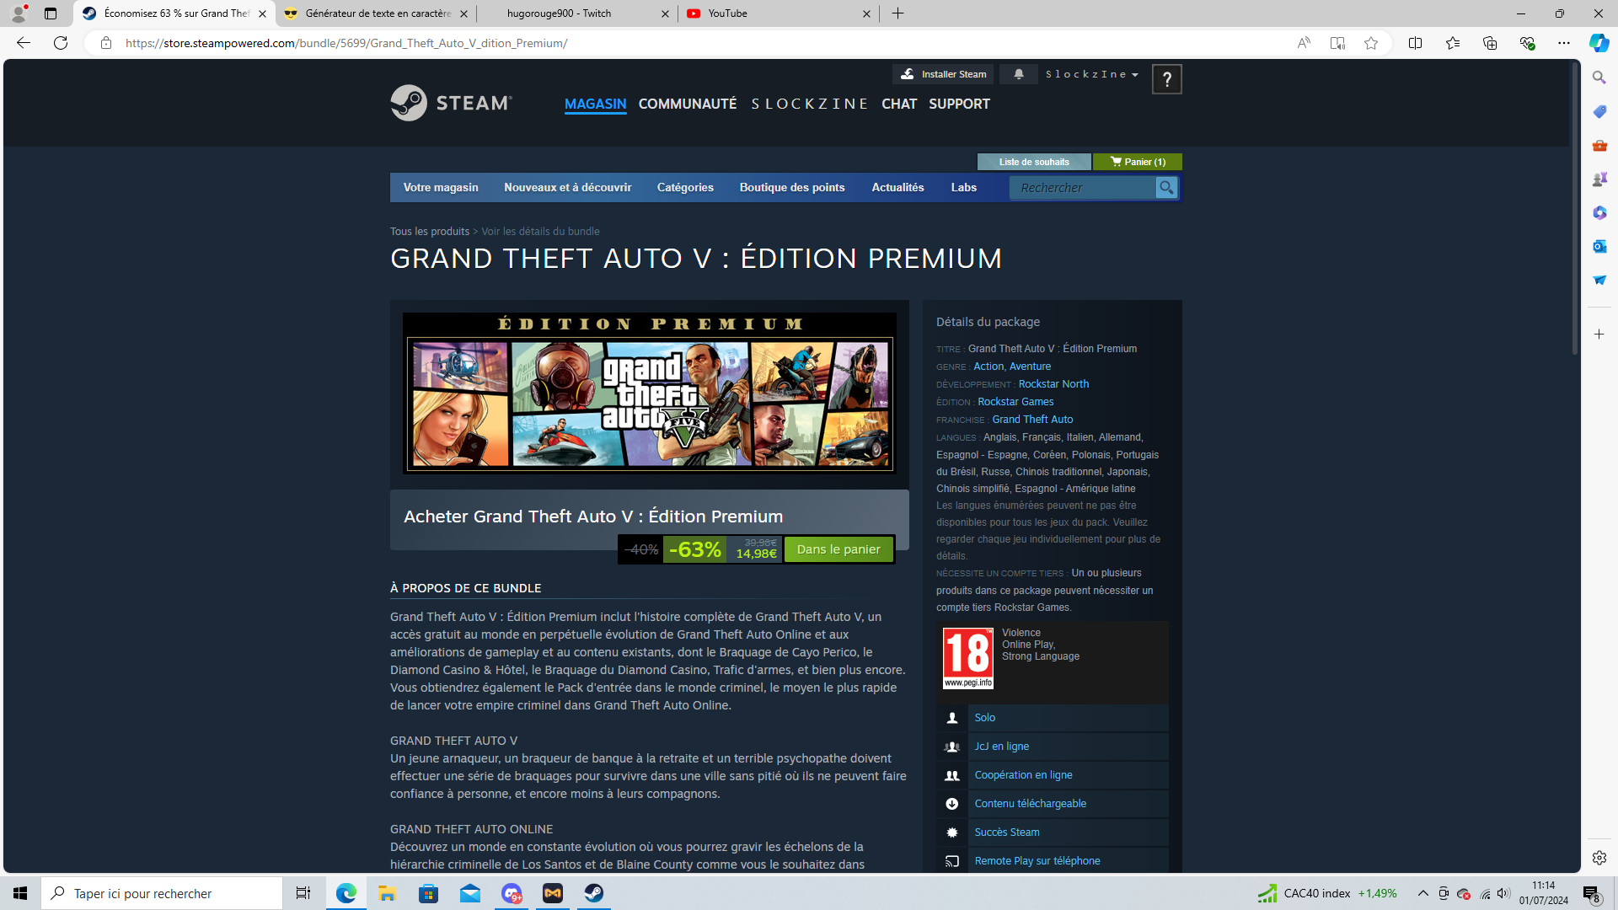Open the Rockstar Games publisher link

coord(1015,402)
